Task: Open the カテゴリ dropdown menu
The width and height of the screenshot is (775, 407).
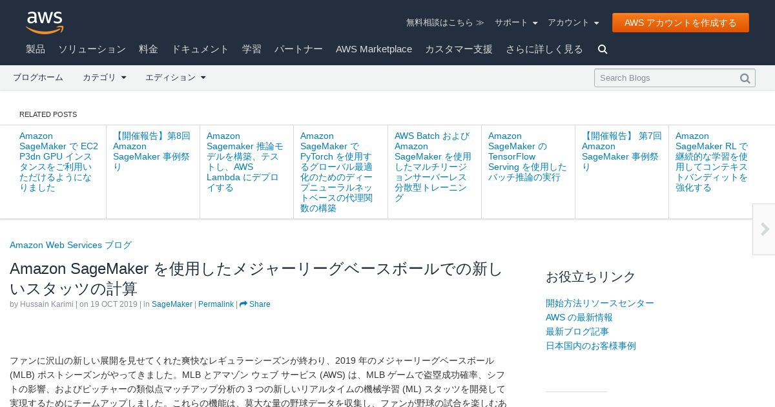Action: point(105,78)
